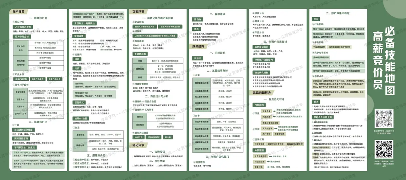Click the 合理划分计划重要性 label
The width and height of the screenshot is (406, 180).
point(85,23)
